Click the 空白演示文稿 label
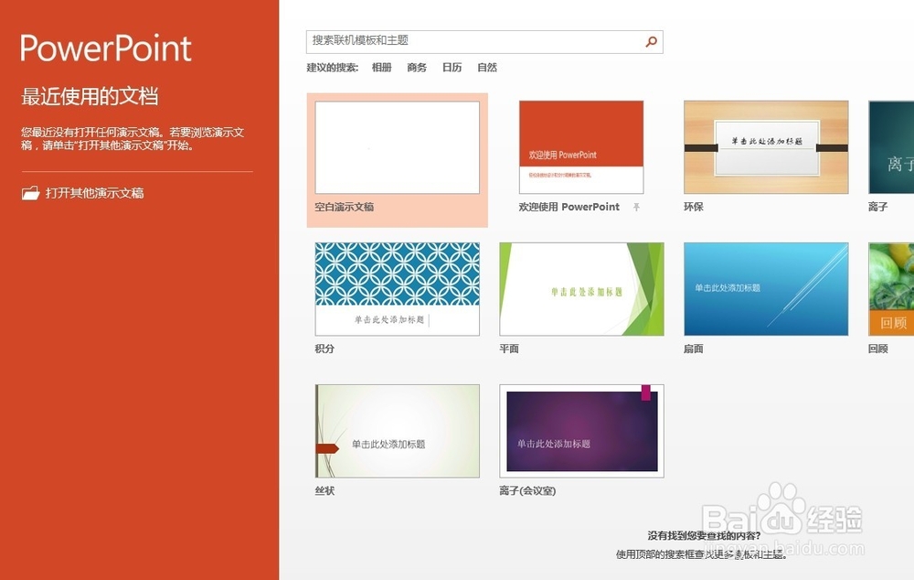The width and height of the screenshot is (914, 580). point(345,207)
